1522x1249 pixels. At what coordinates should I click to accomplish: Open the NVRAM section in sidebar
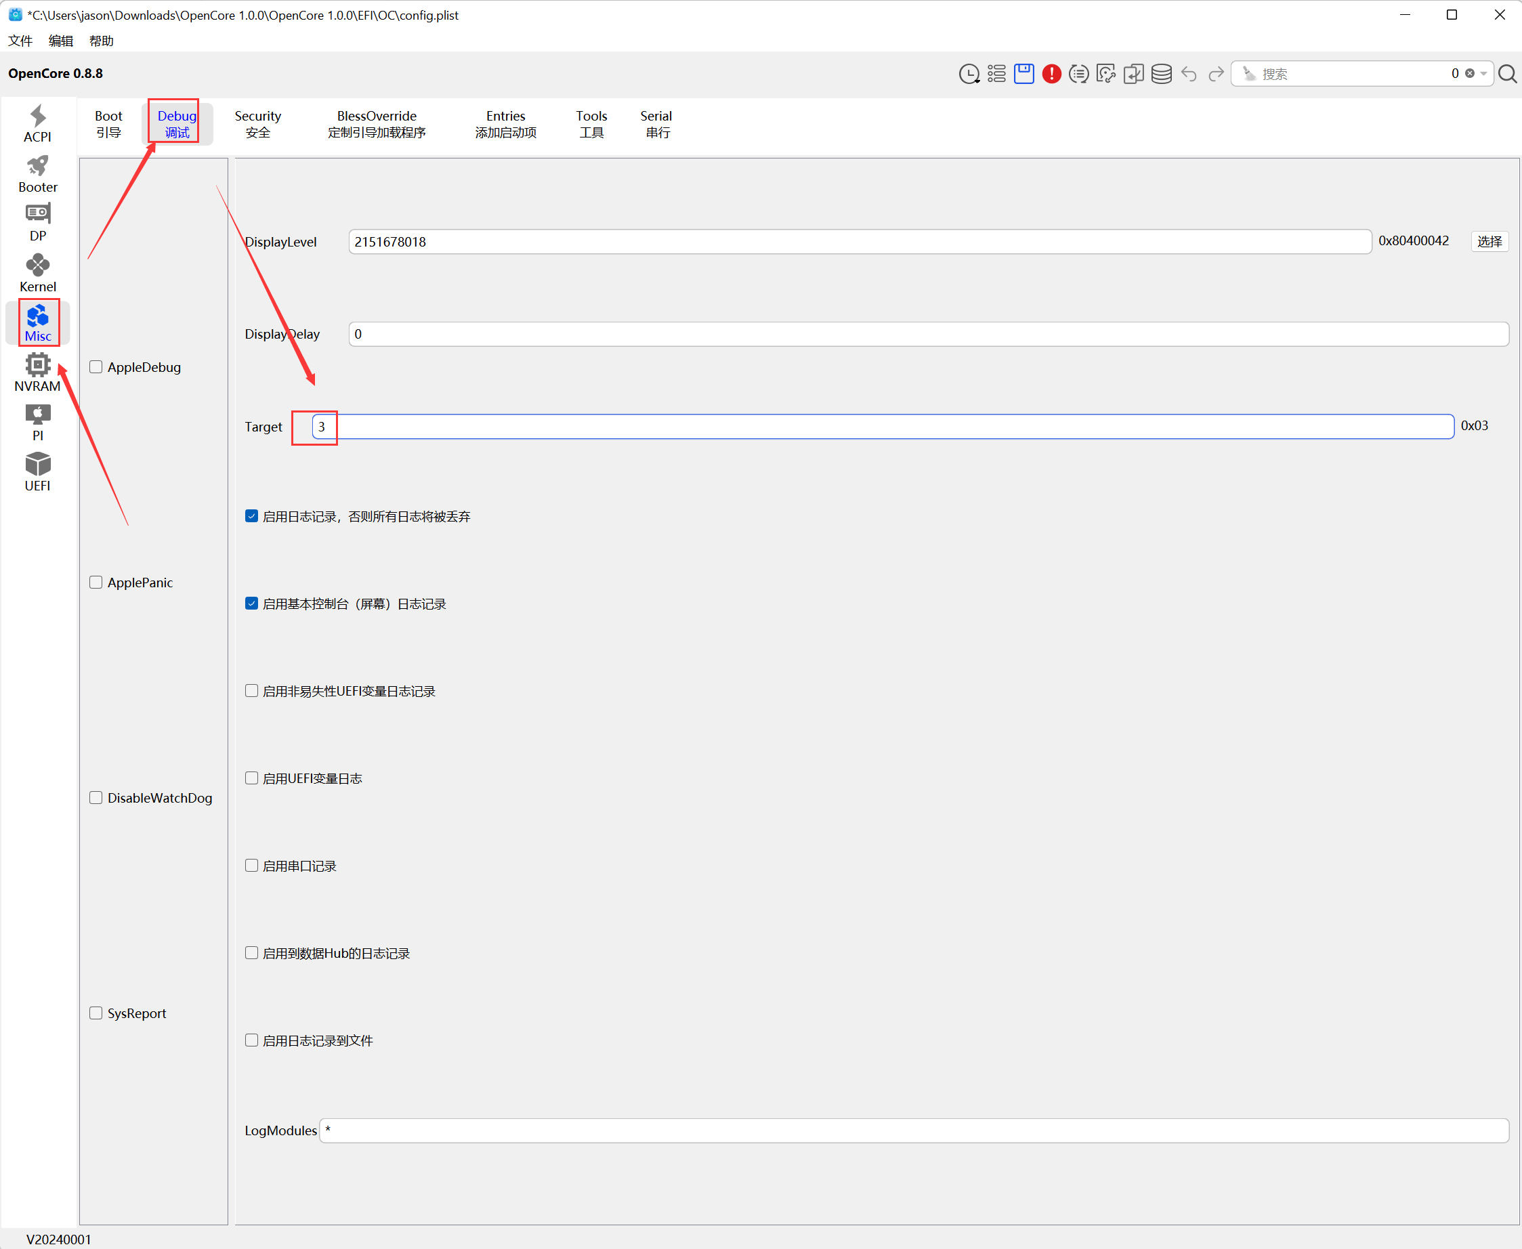(x=37, y=372)
